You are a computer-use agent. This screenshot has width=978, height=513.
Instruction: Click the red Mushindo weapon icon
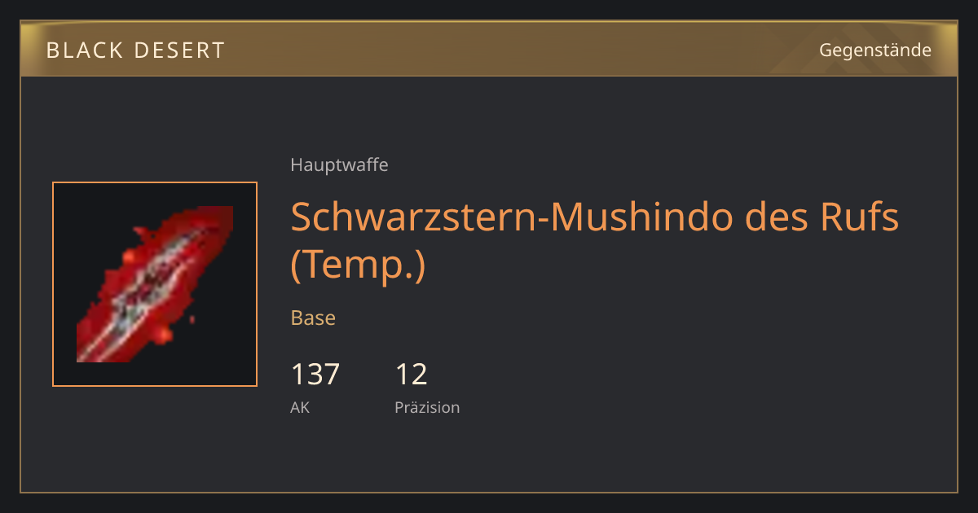click(x=155, y=284)
